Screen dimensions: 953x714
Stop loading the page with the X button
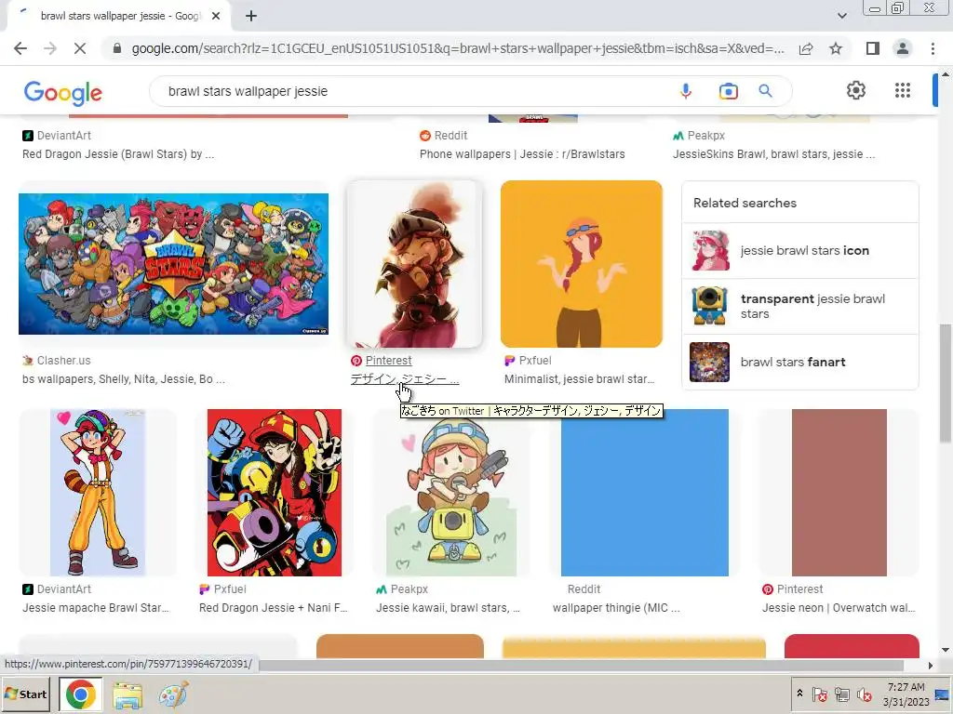[x=80, y=48]
